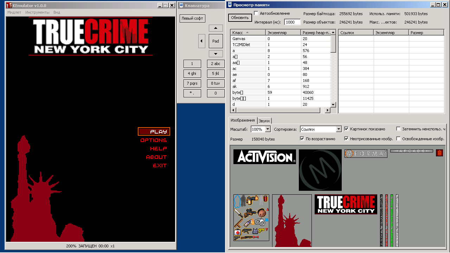This screenshot has height=253, width=450.
Task: Click Просмотр памяти window title icon
Action: click(230, 5)
